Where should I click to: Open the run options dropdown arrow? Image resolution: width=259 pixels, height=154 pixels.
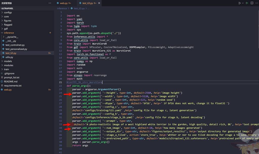(243, 3)
